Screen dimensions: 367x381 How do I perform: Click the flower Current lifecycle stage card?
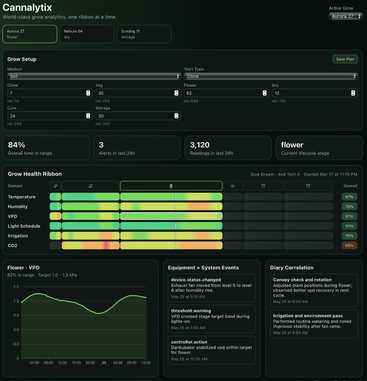coord(319,148)
